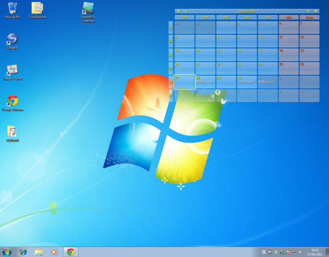
Task: Select June 28 cell with Meeting event
Action: point(205,82)
